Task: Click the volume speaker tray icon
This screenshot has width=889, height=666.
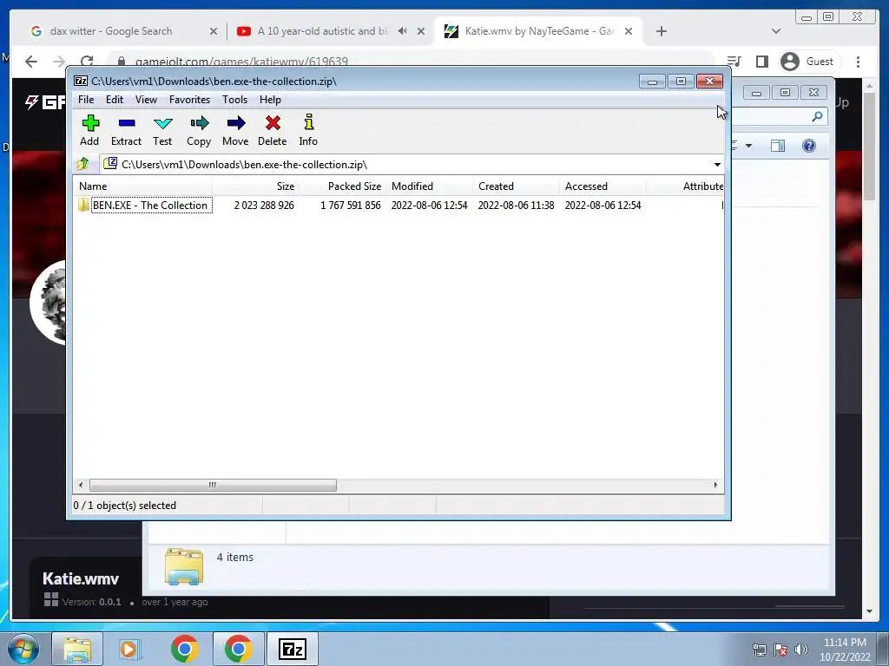Action: 801,650
